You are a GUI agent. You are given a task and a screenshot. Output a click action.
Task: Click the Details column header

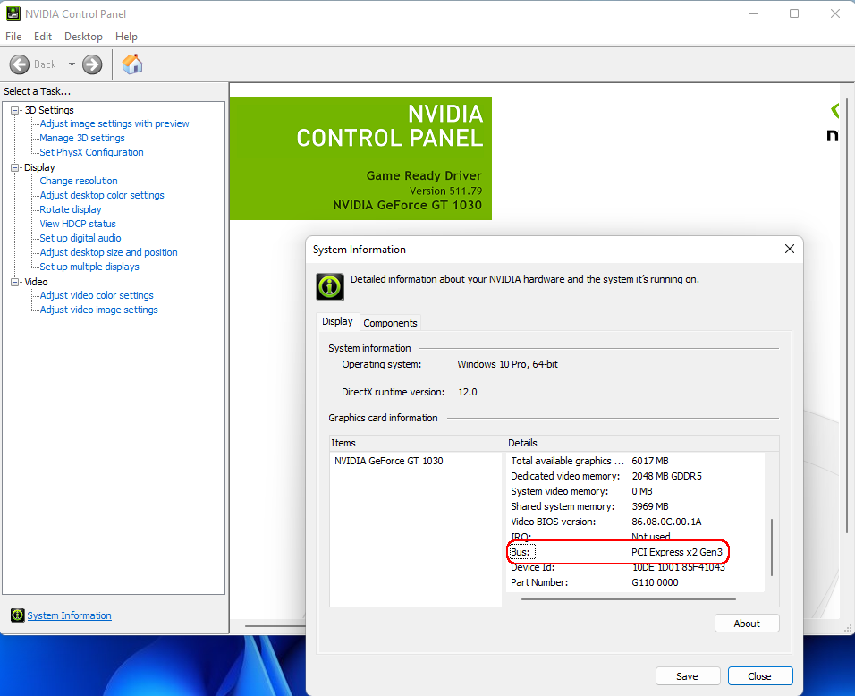coord(642,443)
